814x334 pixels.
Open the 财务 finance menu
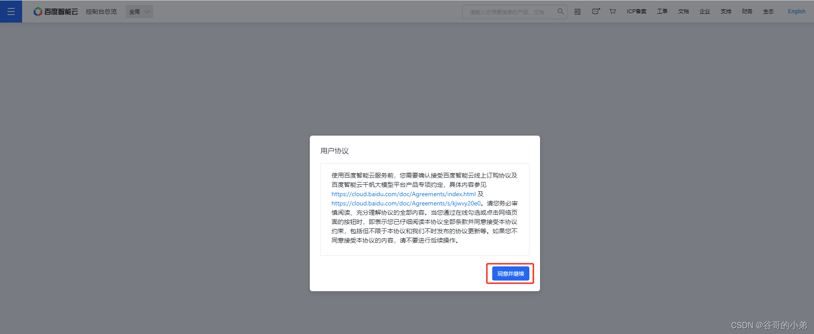(x=747, y=11)
